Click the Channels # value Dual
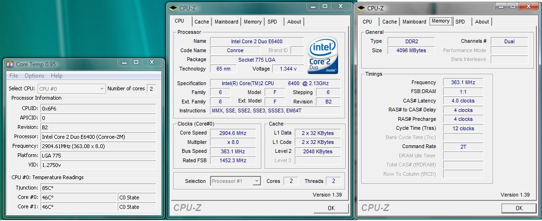This screenshot has width=542, height=221. tap(509, 41)
